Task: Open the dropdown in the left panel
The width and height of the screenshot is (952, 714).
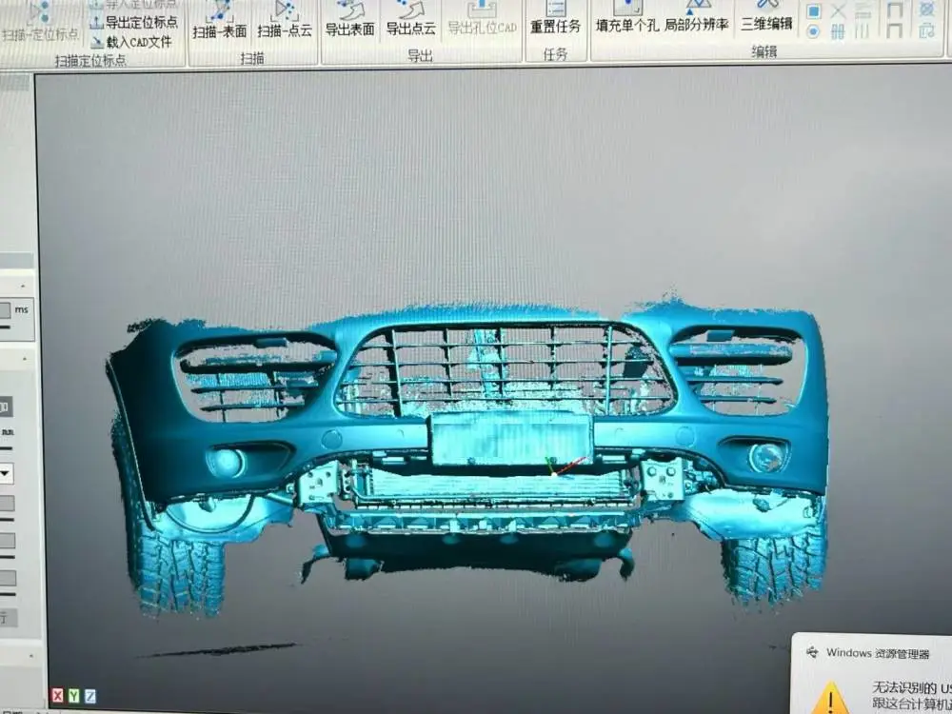Action: (7, 473)
